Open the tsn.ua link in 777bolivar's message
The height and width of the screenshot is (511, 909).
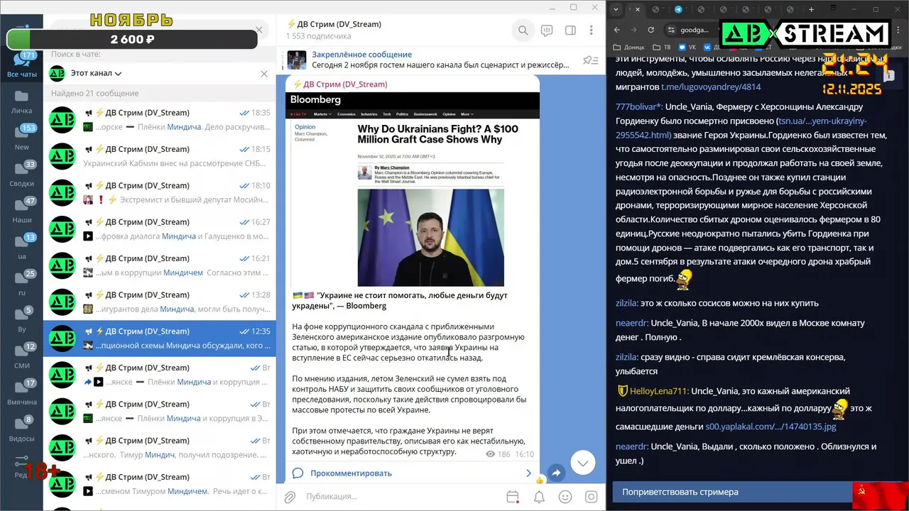[x=741, y=128]
